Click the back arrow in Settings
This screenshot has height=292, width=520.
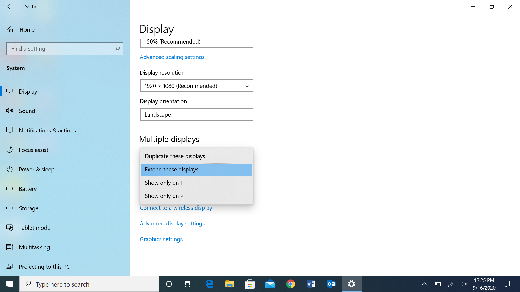click(x=10, y=6)
